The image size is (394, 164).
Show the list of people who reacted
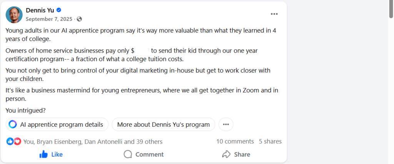click(x=93, y=141)
